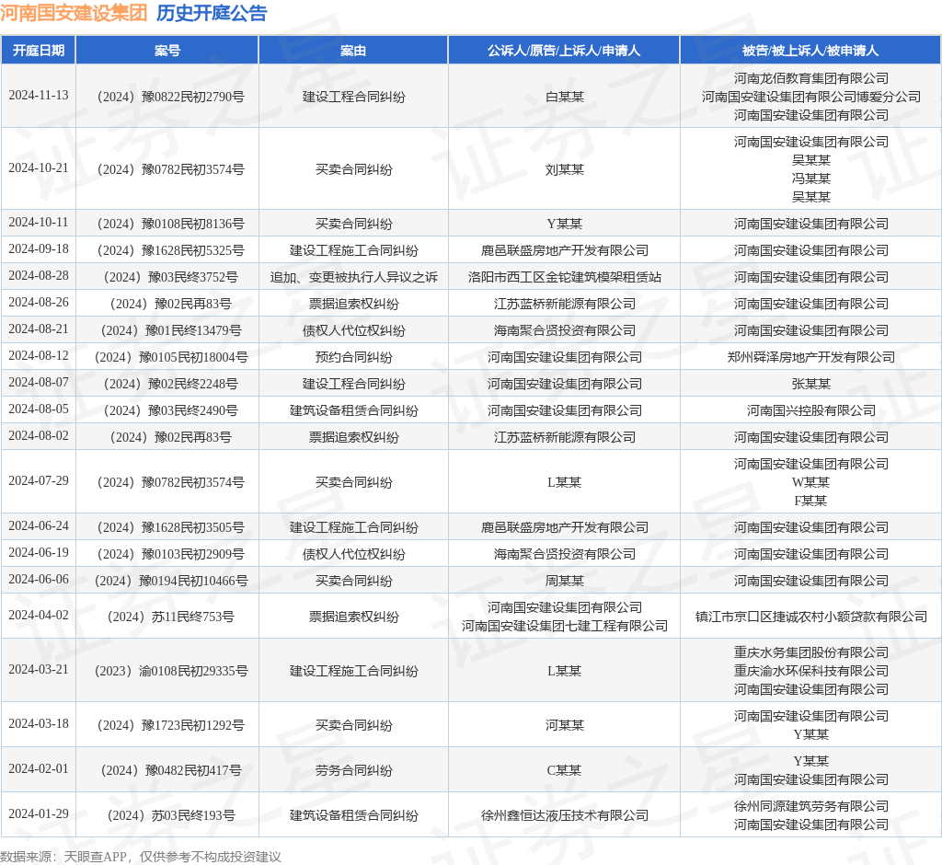Click plaintiff 洛阳市西工区金铊建筑模架租赁站
942x865 pixels.
coord(564,277)
